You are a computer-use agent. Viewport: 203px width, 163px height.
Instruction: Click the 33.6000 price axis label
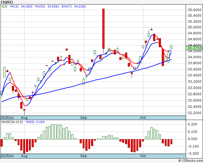(x=195, y=69)
